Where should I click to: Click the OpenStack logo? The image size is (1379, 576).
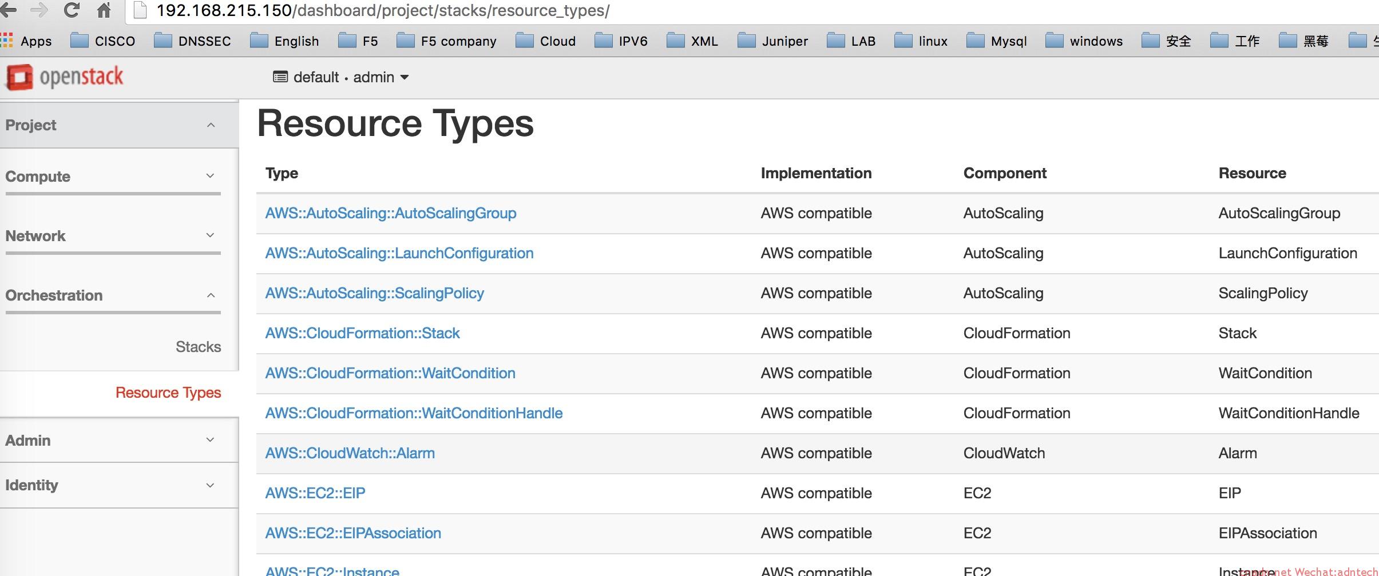(x=65, y=77)
